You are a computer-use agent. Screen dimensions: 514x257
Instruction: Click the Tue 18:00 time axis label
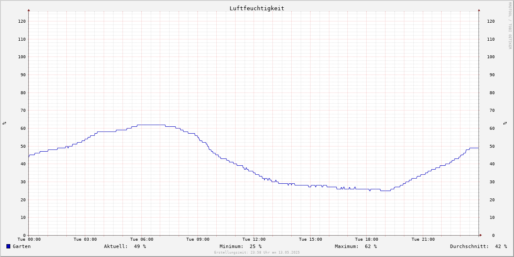click(x=367, y=239)
